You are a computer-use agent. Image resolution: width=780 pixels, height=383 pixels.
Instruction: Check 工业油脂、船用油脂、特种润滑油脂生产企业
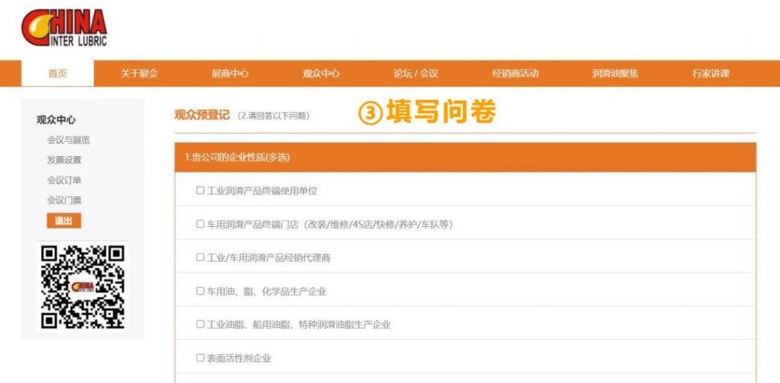pyautogui.click(x=200, y=324)
